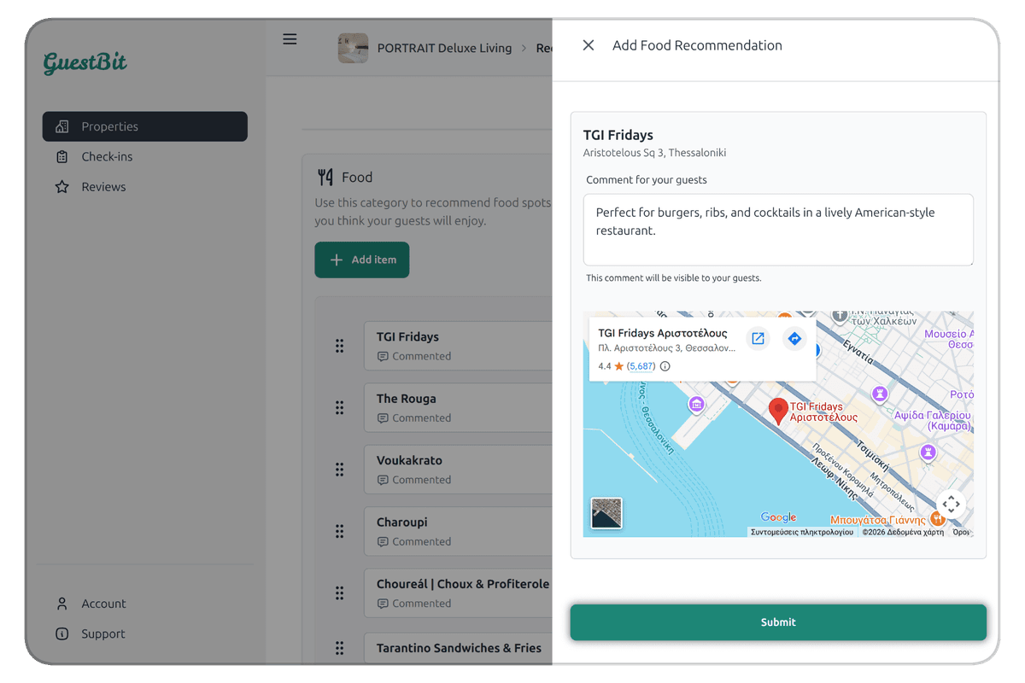
Task: Click the info icon next to the 4.4 rating
Action: [x=665, y=365]
